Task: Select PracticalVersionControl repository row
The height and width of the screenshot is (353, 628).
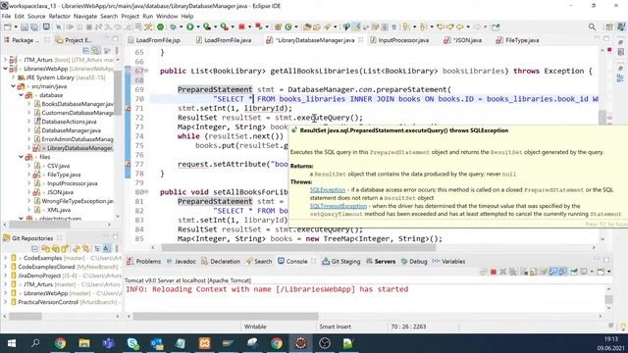Action: click(x=63, y=302)
